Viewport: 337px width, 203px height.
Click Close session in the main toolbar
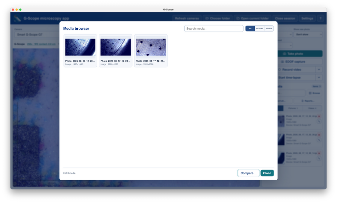point(285,18)
